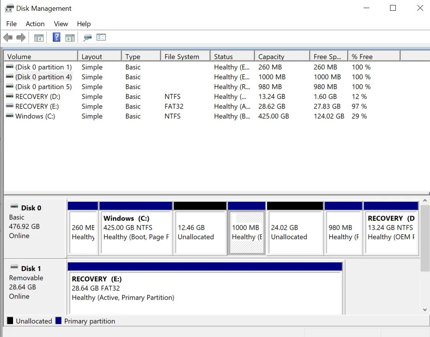This screenshot has height=337, width=430.
Task: Click the Properties checklist toolbar icon
Action: tap(101, 37)
